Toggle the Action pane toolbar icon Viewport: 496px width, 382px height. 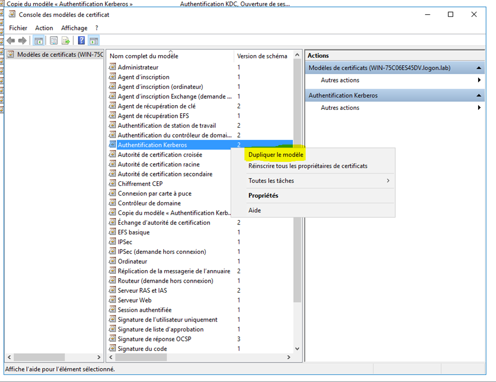click(93, 40)
